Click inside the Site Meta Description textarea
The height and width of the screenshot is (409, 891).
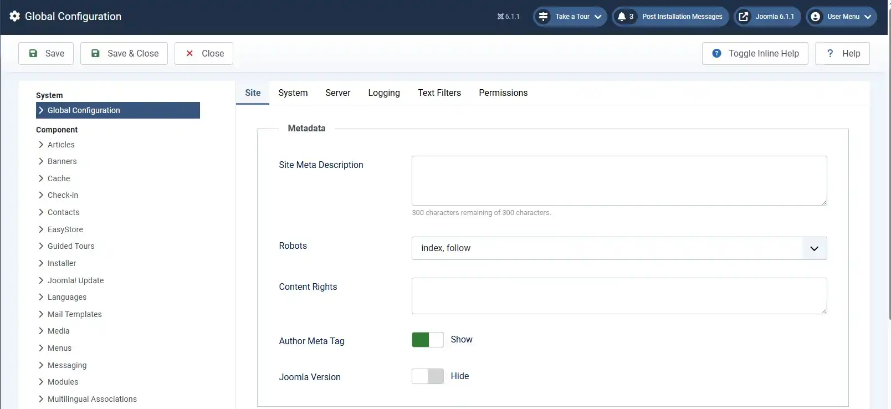click(x=619, y=181)
